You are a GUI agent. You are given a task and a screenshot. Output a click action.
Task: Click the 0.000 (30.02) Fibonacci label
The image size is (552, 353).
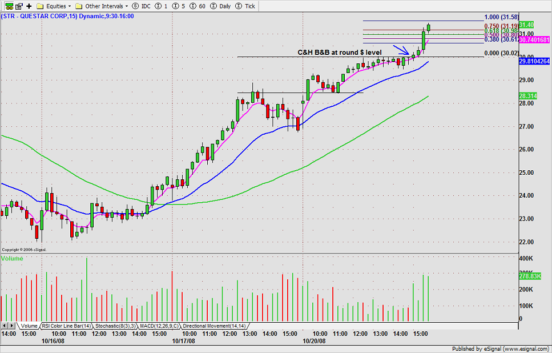coord(502,53)
